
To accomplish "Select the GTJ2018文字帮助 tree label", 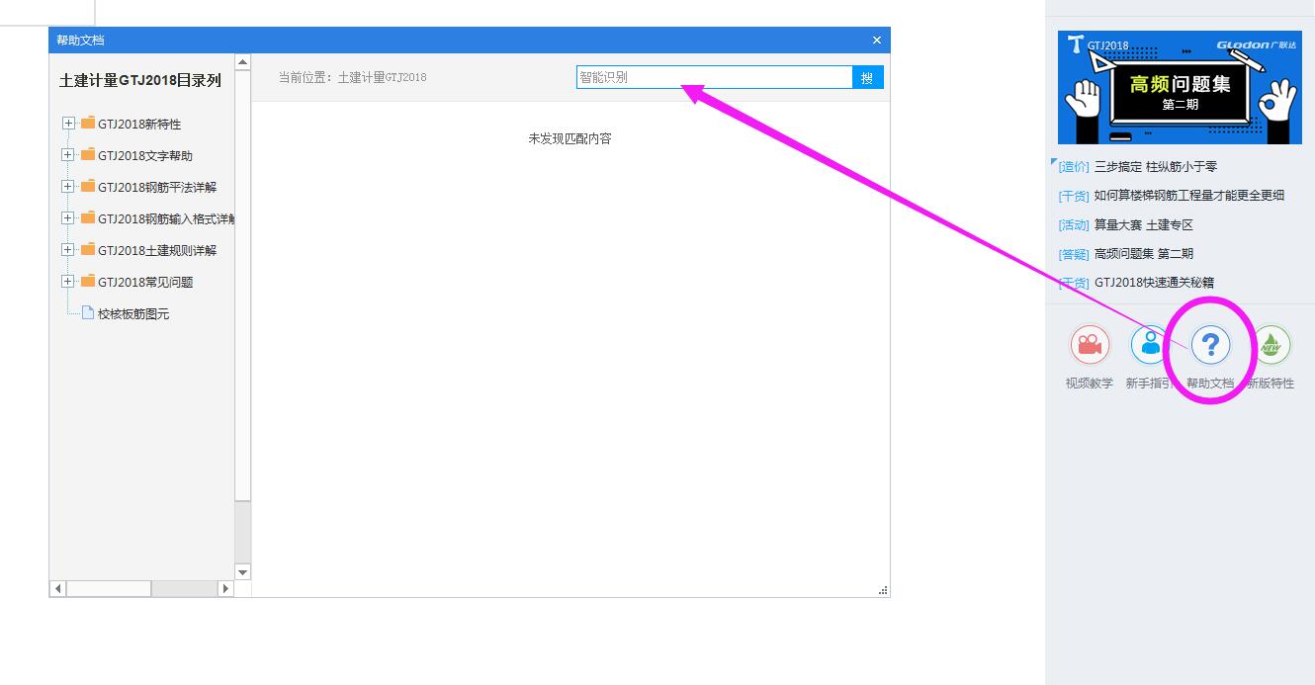I will pyautogui.click(x=145, y=156).
